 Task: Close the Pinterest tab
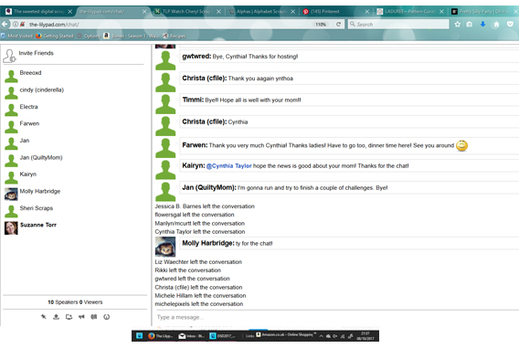pyautogui.click(x=366, y=12)
